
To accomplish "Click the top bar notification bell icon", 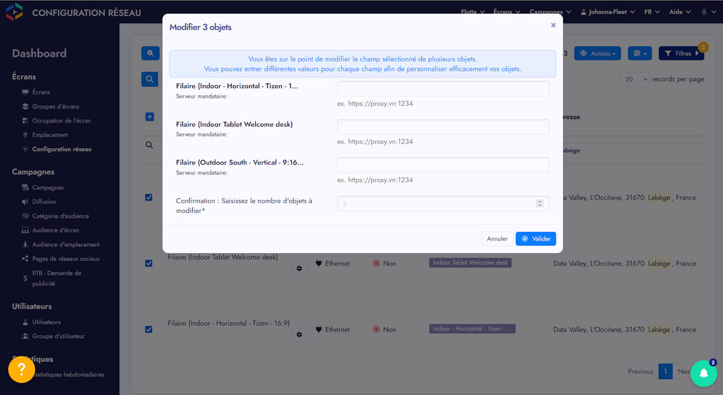I will pos(704,12).
